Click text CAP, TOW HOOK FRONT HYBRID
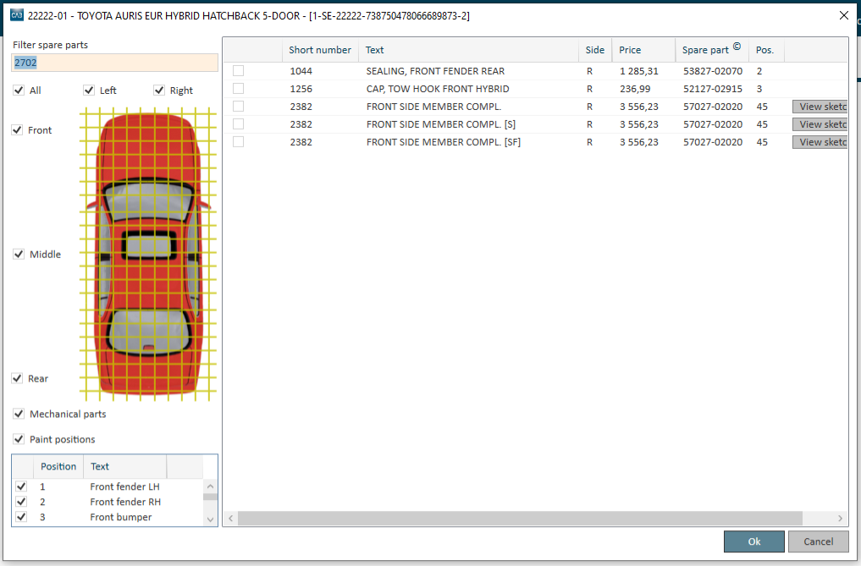Screen dimensions: 861x566 point(438,89)
